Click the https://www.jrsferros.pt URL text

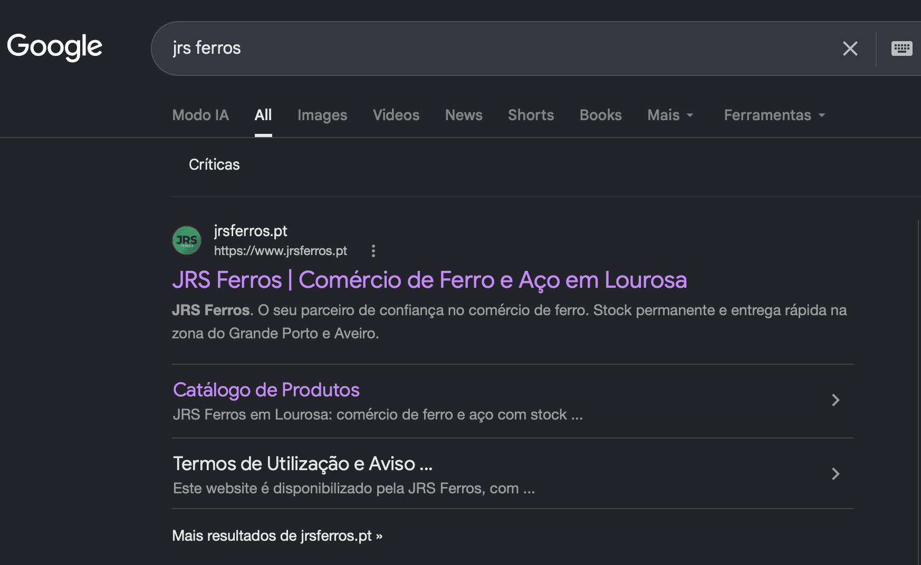pyautogui.click(x=280, y=251)
